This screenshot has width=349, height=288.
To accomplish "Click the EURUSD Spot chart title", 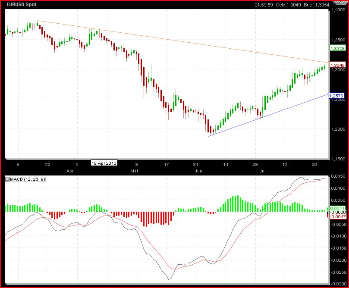I will 20,5.
